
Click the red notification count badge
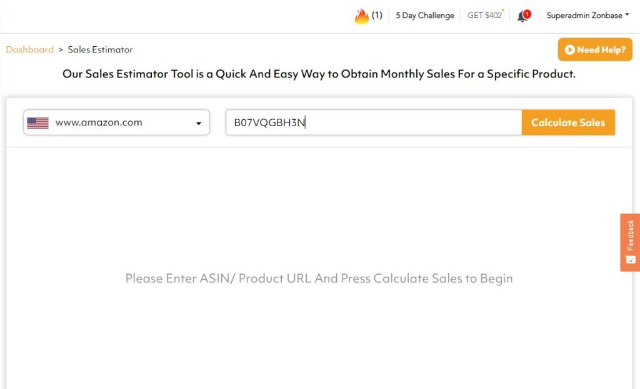527,13
